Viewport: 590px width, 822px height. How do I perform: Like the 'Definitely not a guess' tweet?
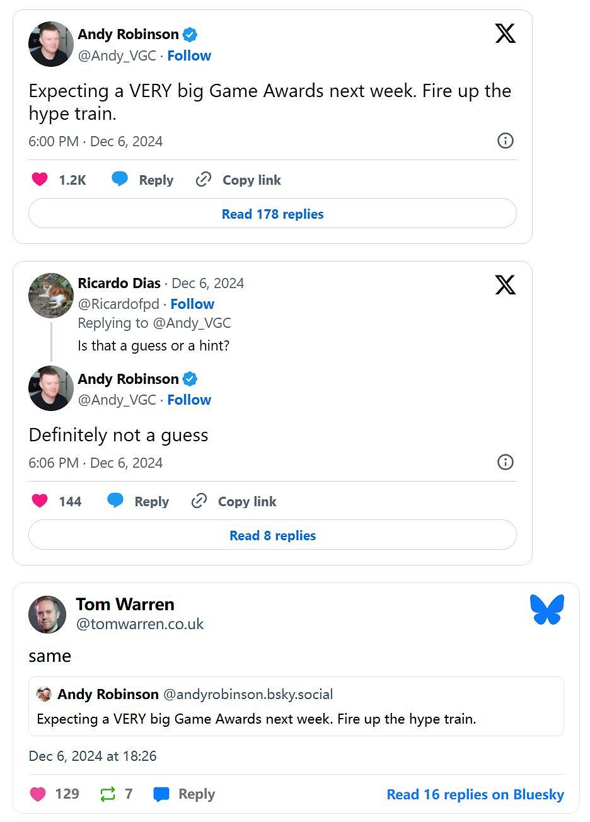[40, 501]
